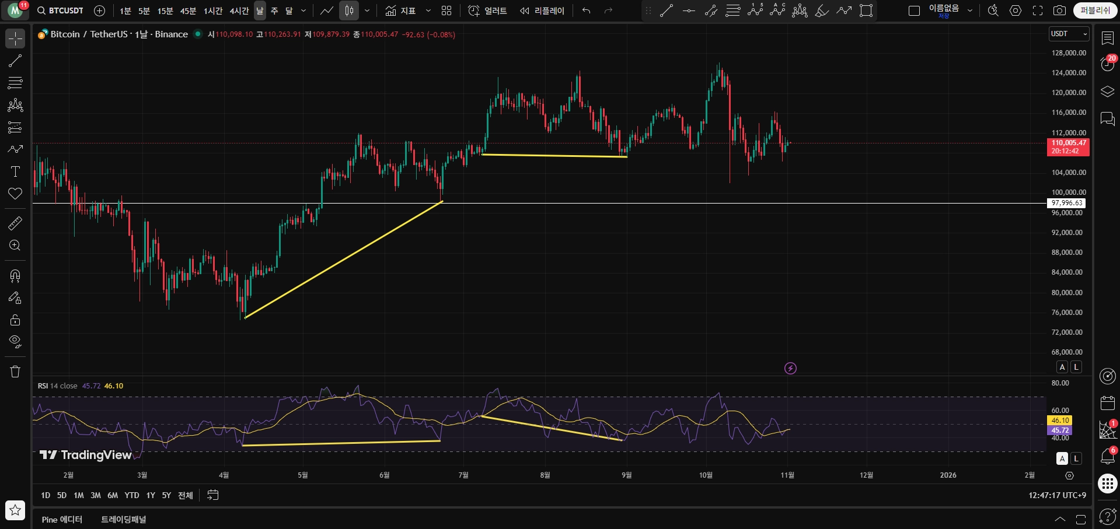Take a chart snapshot with camera icon
This screenshot has height=529, width=1120.
[1059, 10]
